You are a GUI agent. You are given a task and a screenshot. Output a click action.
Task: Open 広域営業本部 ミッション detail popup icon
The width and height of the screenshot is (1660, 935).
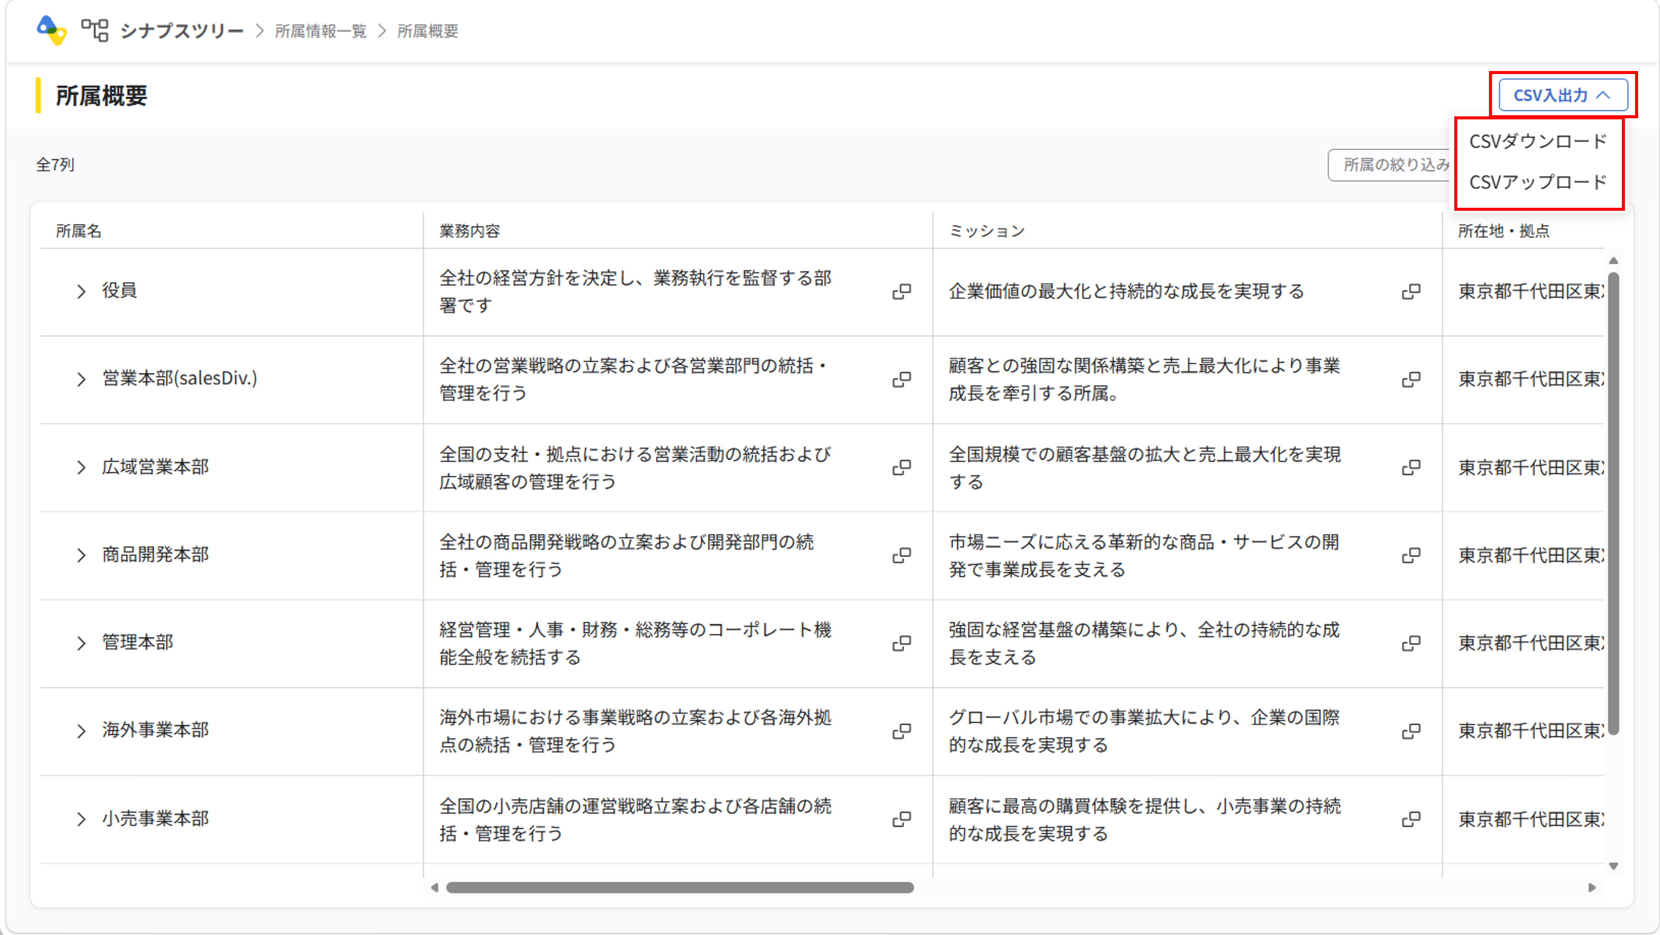(1411, 468)
